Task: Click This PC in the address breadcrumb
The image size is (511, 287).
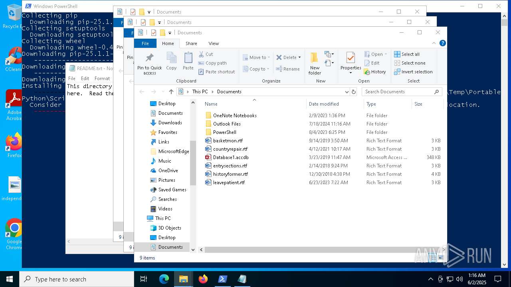Action: [x=200, y=92]
